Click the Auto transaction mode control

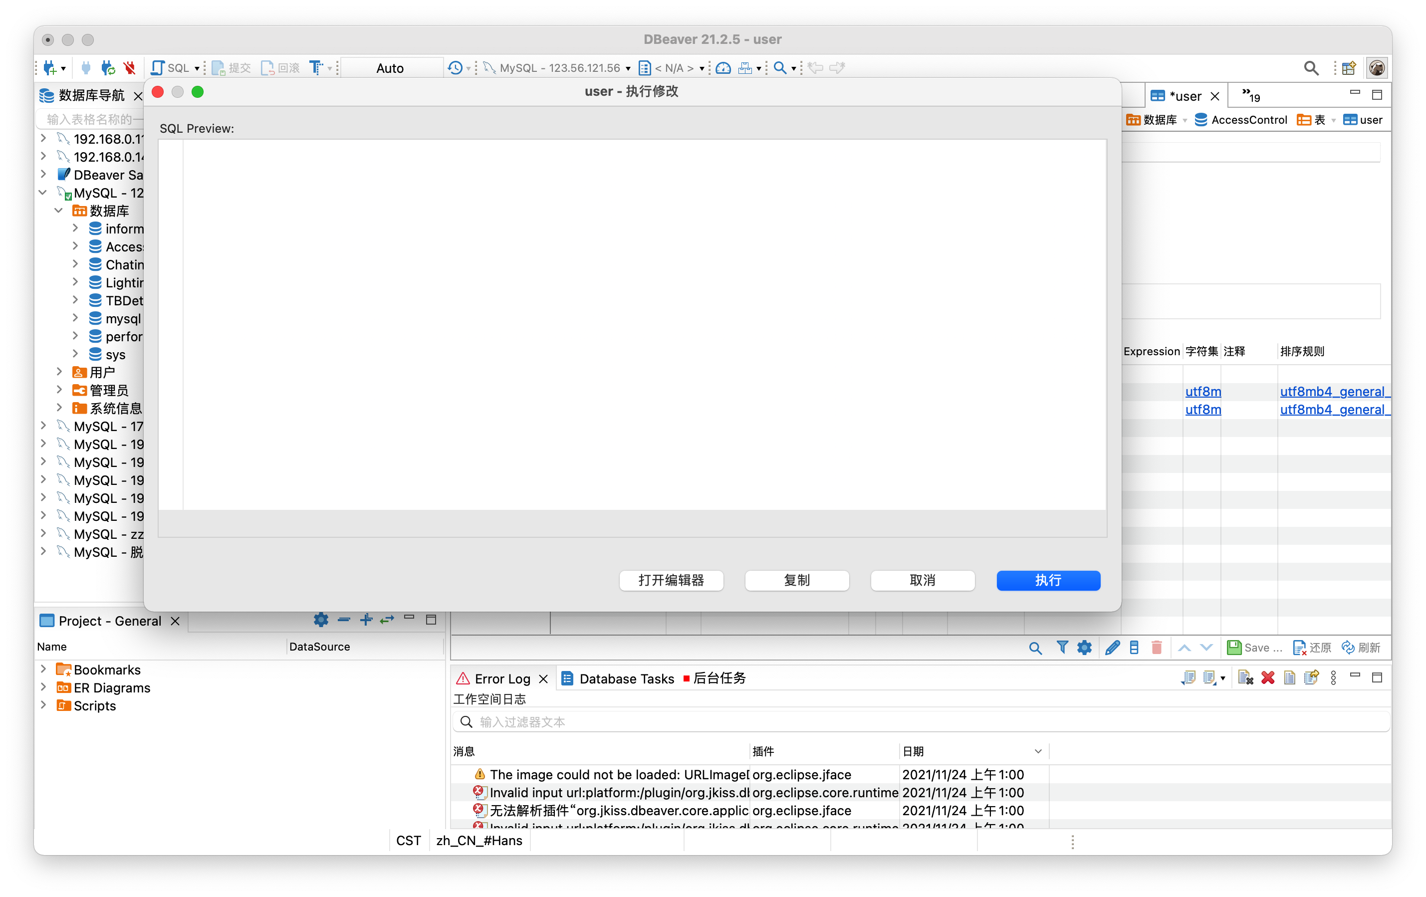pyautogui.click(x=391, y=67)
